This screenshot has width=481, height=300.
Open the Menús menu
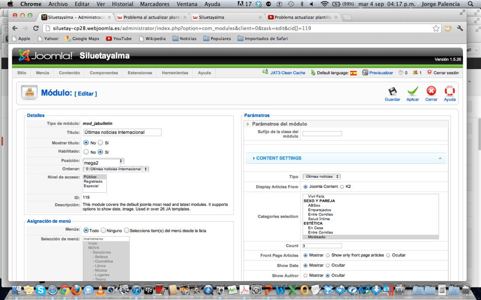tap(42, 73)
